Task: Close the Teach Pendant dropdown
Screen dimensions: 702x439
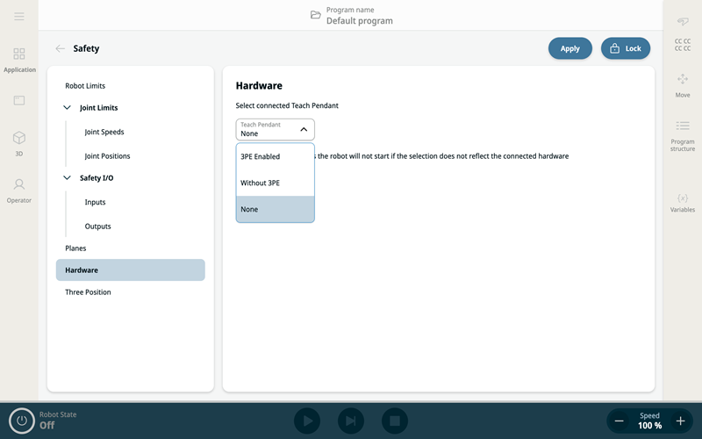Action: (x=303, y=129)
